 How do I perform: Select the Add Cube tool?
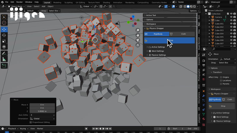pyautogui.click(x=4, y=66)
